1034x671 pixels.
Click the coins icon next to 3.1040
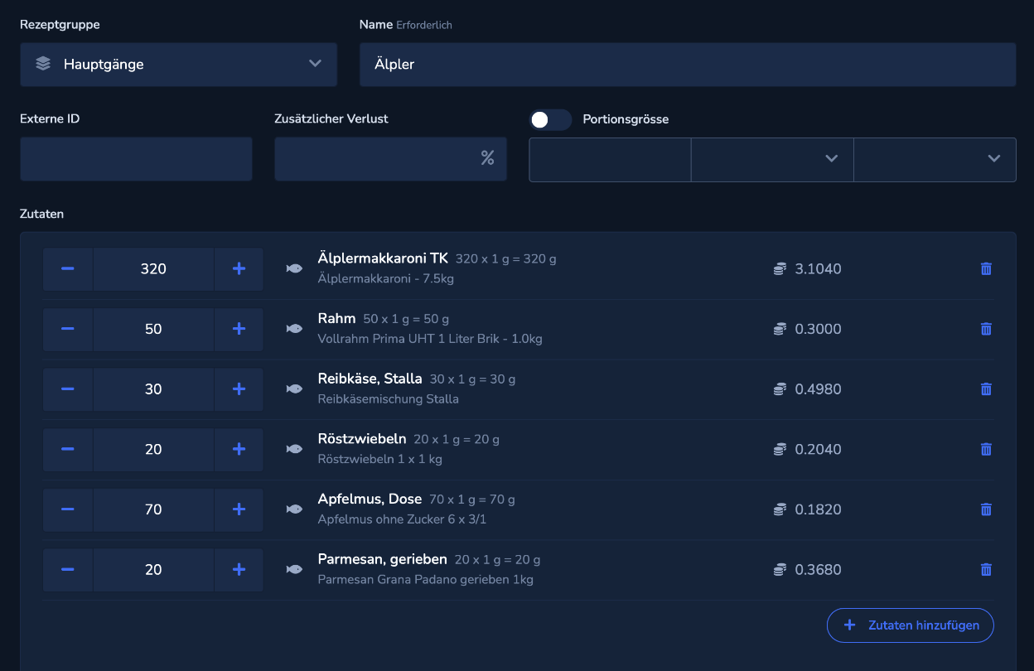pos(780,268)
